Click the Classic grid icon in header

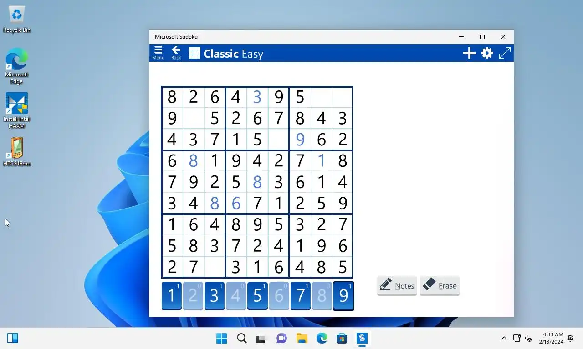(x=194, y=53)
